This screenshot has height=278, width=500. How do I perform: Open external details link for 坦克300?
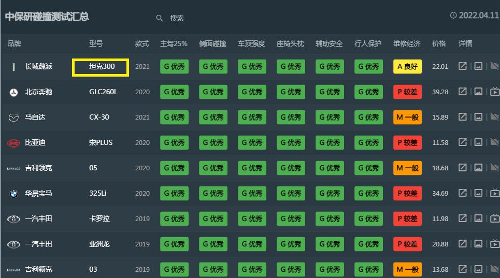pos(462,66)
